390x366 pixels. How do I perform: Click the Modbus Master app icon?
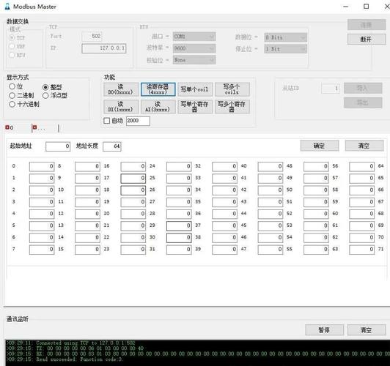7,7
